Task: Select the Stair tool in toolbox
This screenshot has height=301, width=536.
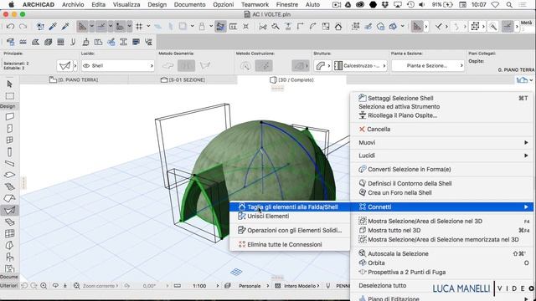Action: pos(9,186)
